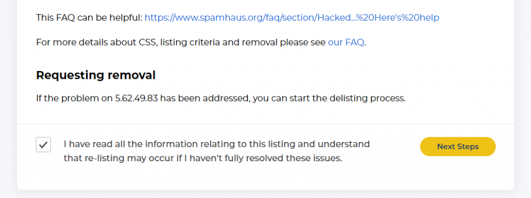Tick the checkmark icon in the checkbox

click(x=43, y=145)
